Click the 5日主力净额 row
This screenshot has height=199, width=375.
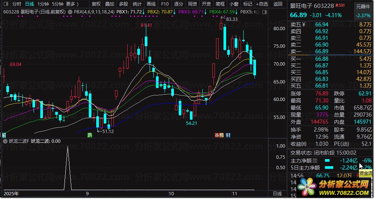[x=331, y=168]
